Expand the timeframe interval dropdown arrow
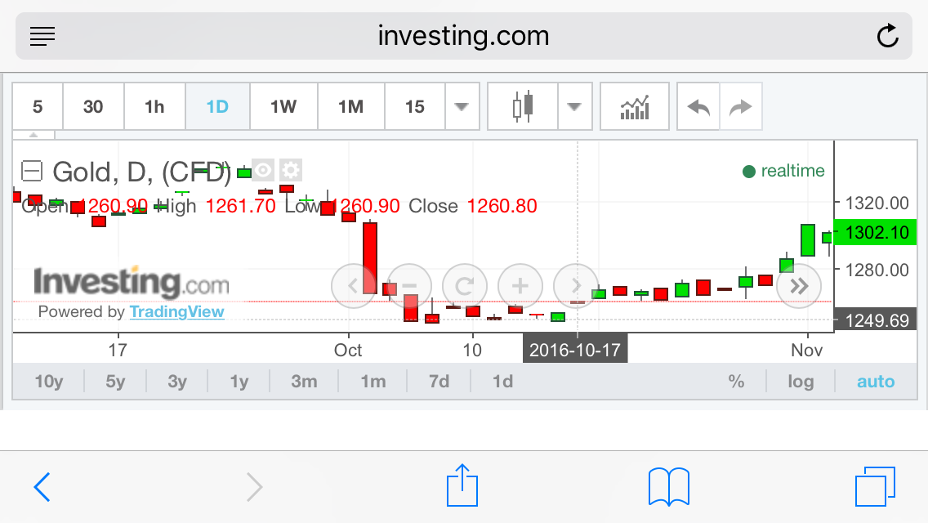 coord(462,106)
